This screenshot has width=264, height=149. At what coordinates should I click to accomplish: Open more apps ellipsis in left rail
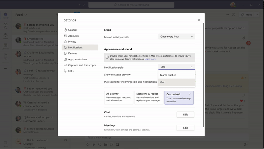5,68
